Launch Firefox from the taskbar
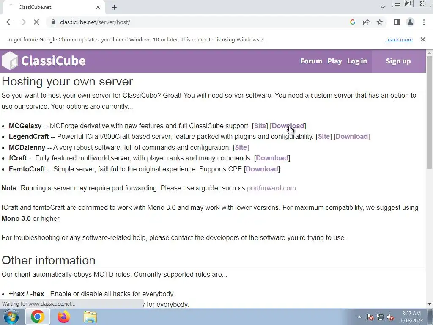Viewport: 433px width, 325px height. pyautogui.click(x=64, y=317)
